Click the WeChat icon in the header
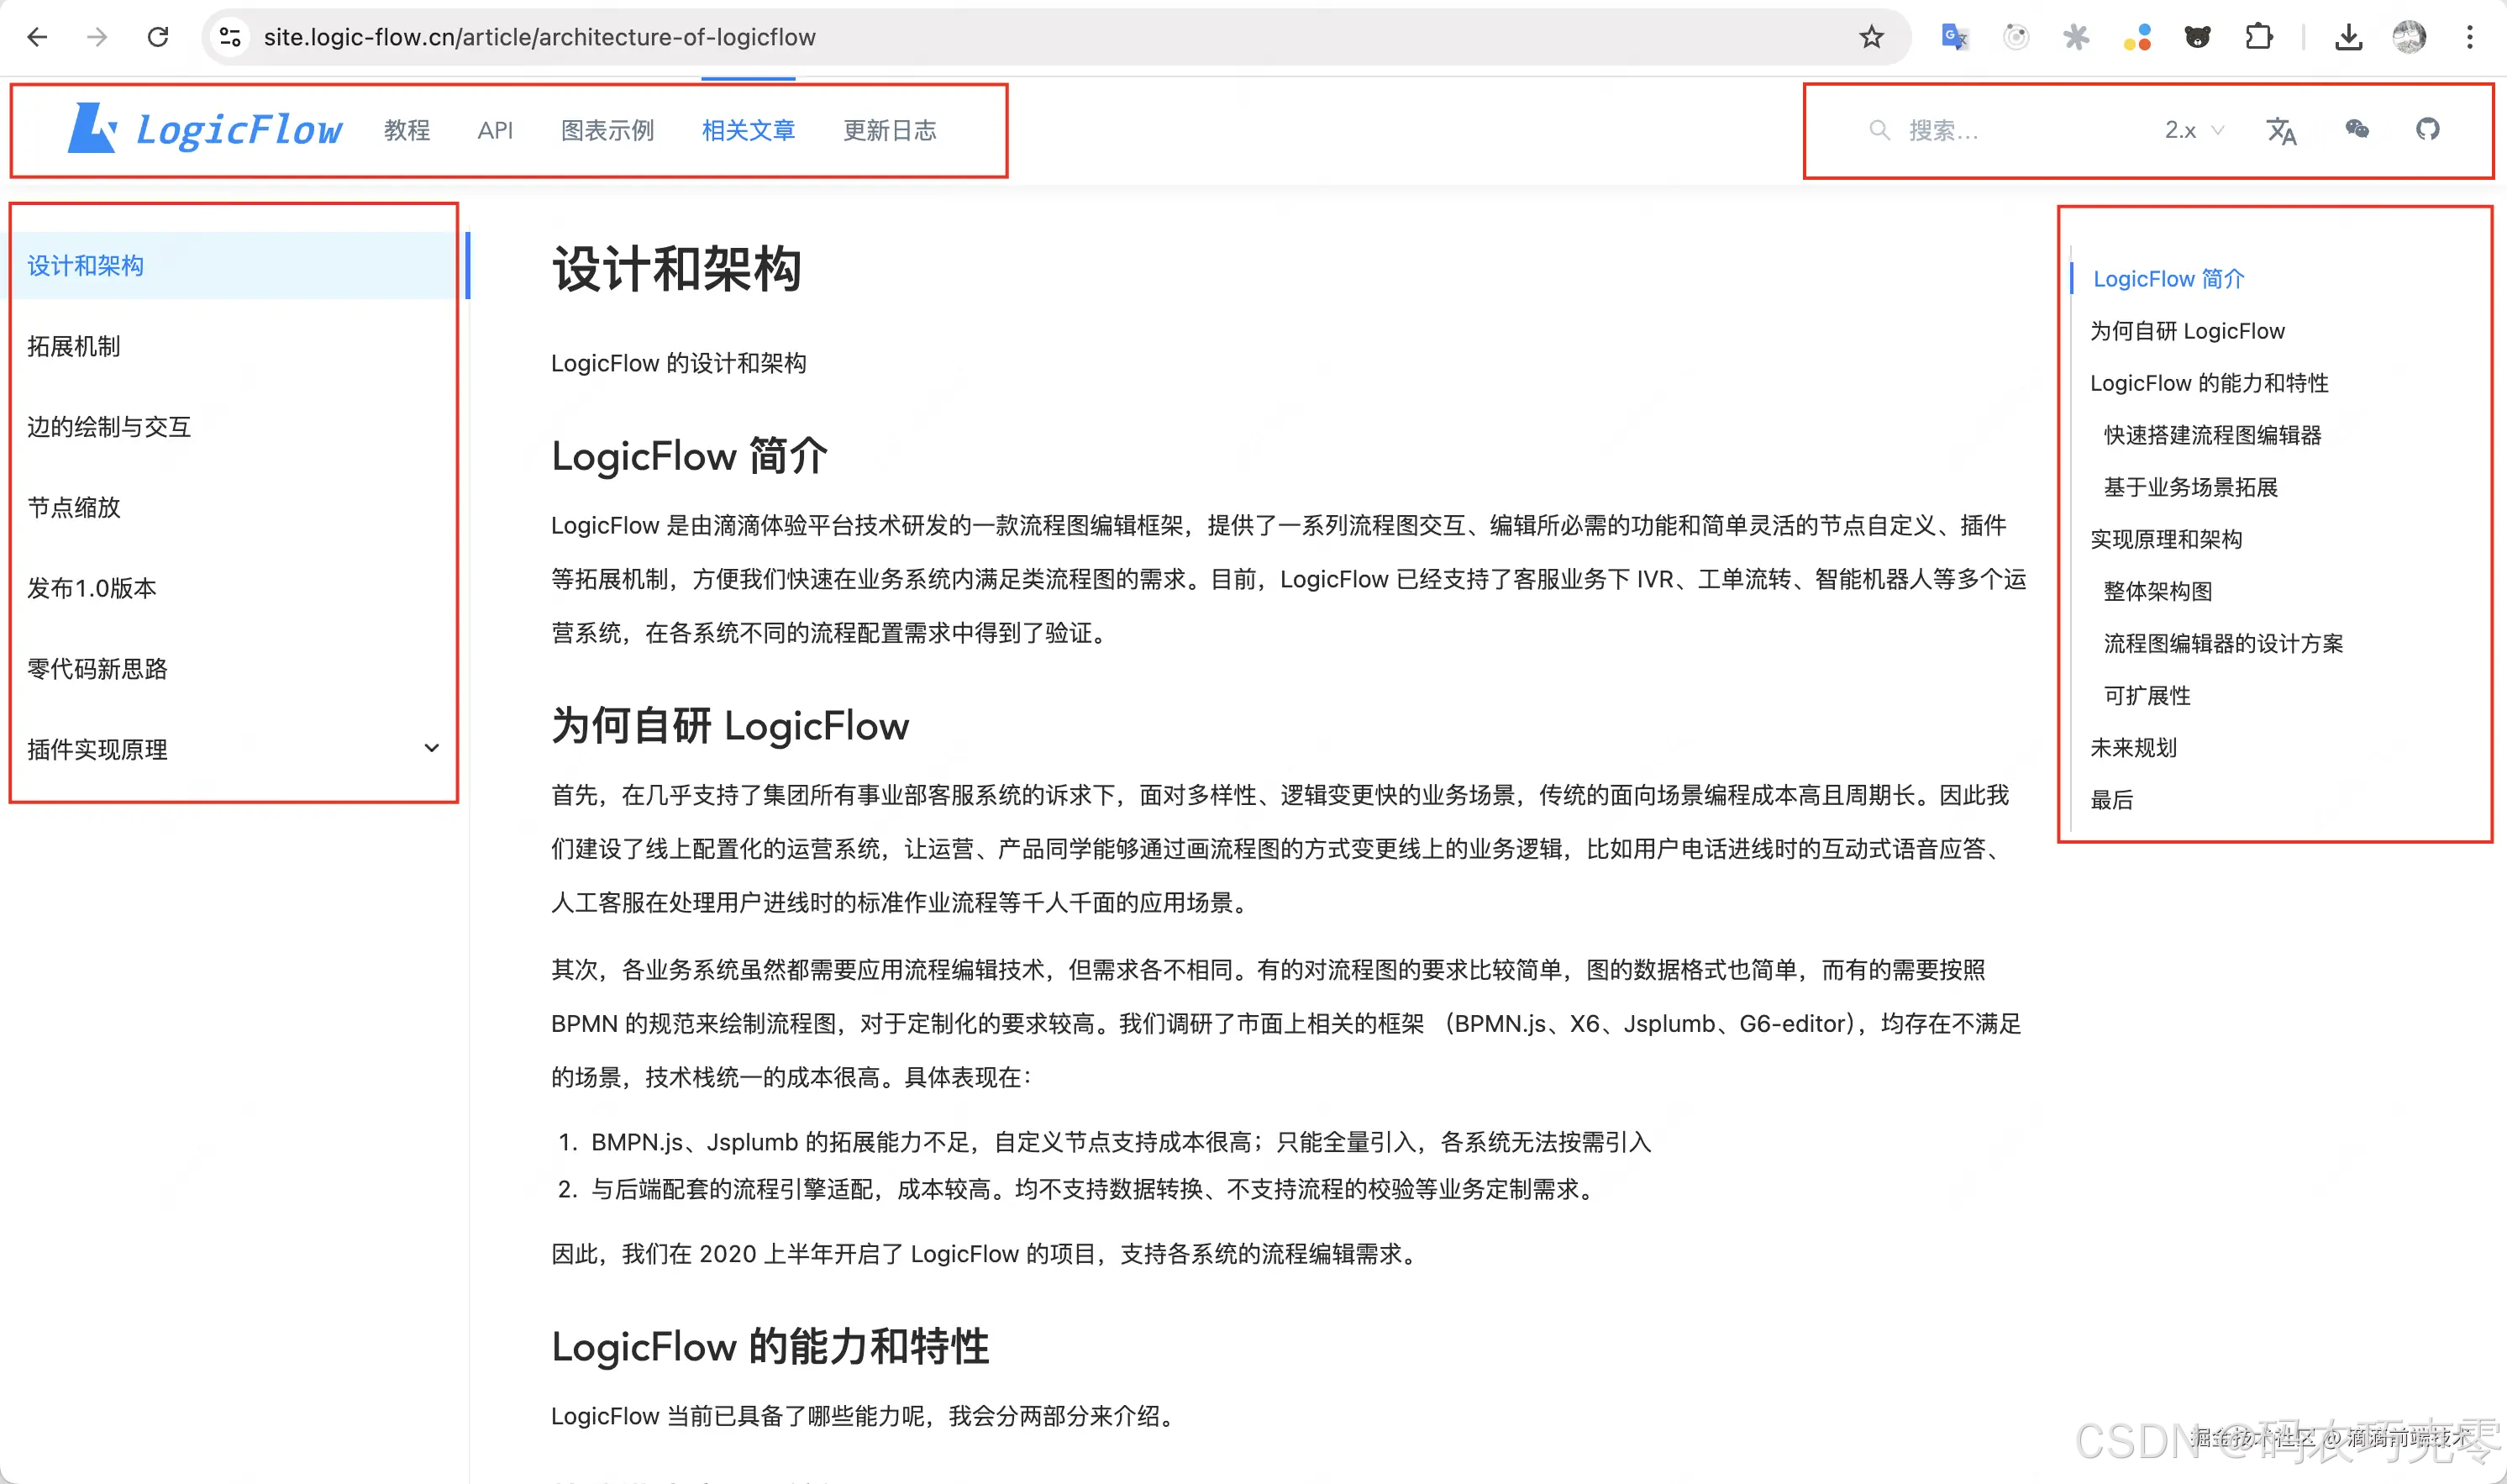This screenshot has height=1484, width=2507. (x=2356, y=130)
